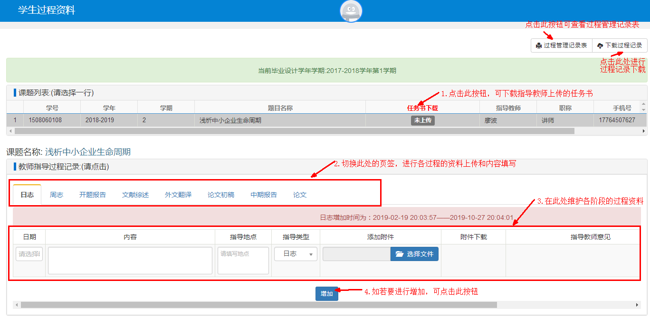Switch to the 周志 tab
650x316 pixels.
[57, 195]
